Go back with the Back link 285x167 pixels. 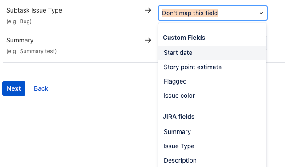[41, 88]
